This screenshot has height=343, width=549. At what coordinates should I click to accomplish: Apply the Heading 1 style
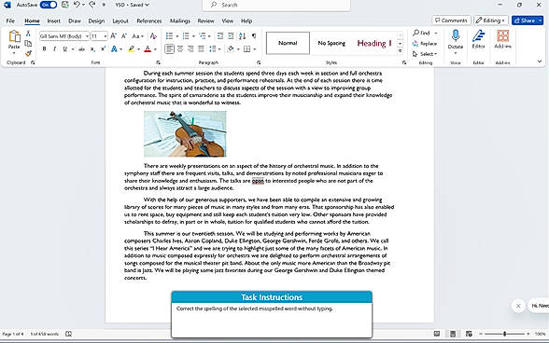coord(373,43)
